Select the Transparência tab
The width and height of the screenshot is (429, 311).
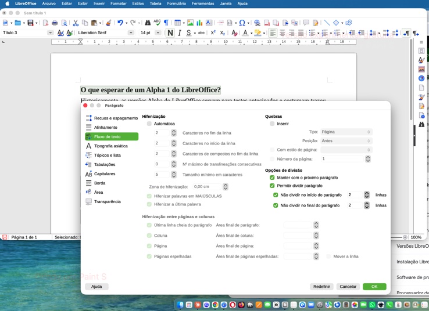point(112,201)
